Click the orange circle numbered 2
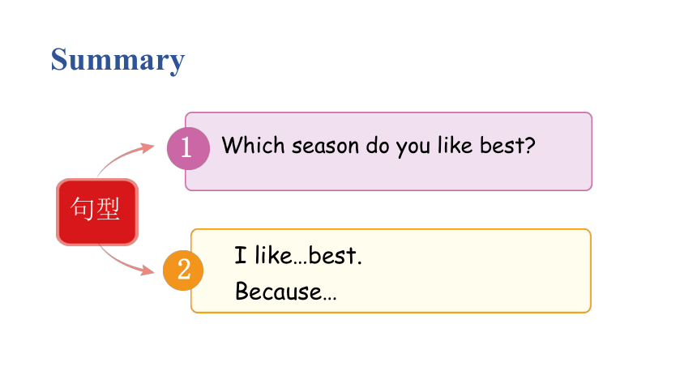This screenshot has width=697, height=392. (183, 271)
